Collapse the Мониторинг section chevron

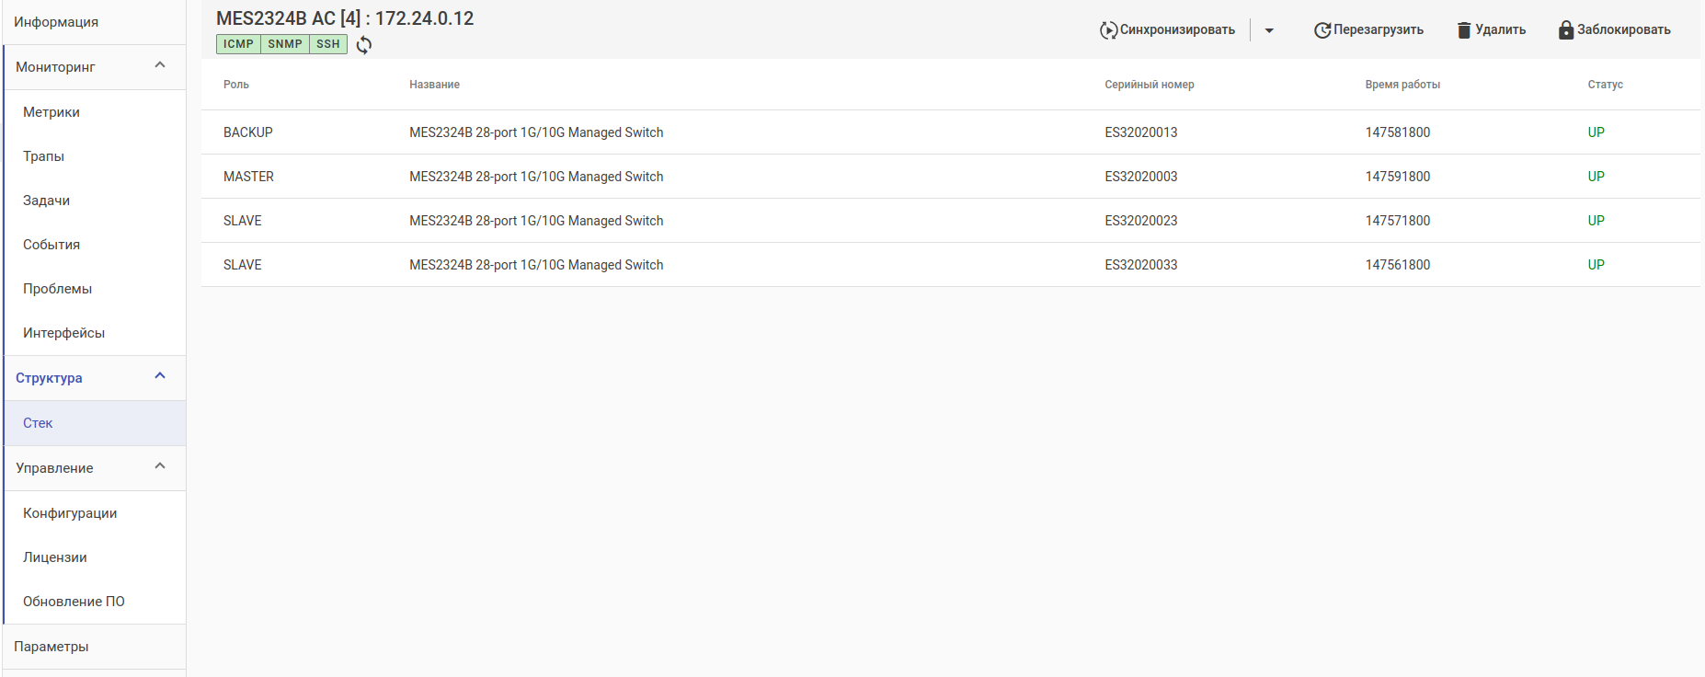coord(160,65)
